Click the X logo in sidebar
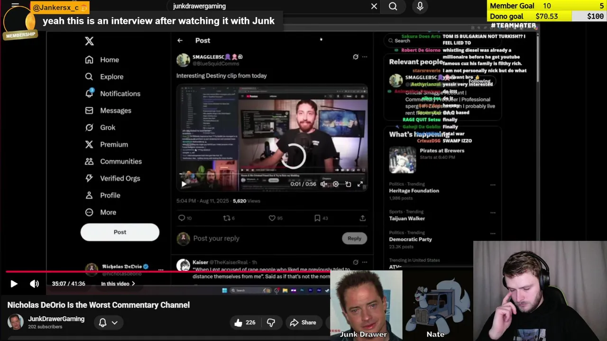The width and height of the screenshot is (607, 341). [89, 41]
